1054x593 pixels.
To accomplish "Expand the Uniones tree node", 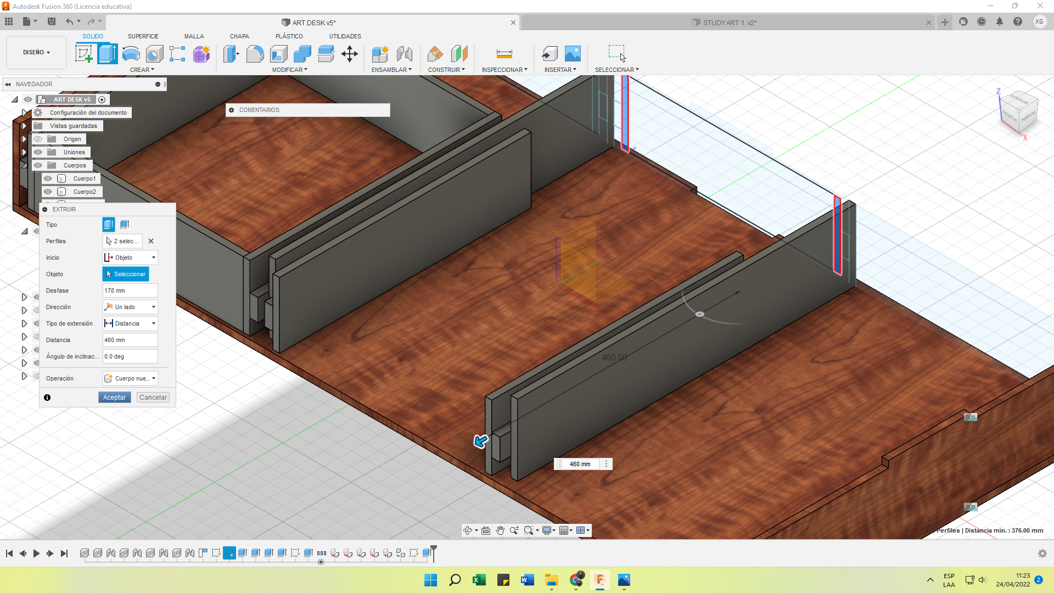I will coord(24,152).
